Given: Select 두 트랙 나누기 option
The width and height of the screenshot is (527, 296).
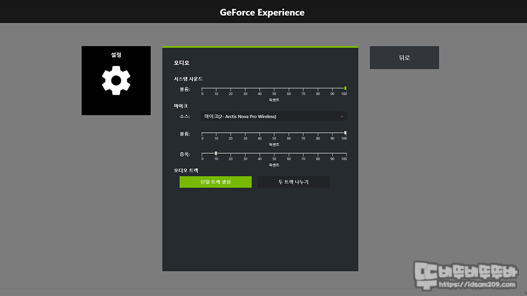Looking at the screenshot, I should click(293, 182).
